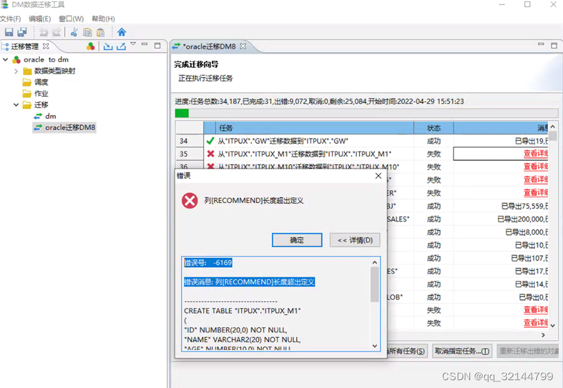Click the 错误号: -6169 text
The height and width of the screenshot is (388, 563).
pos(208,263)
